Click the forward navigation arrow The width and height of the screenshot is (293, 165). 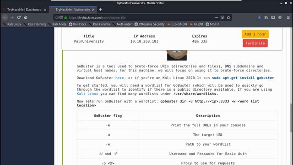point(12,17)
